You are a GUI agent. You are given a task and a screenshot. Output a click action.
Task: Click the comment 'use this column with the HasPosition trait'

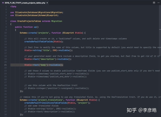[51, 85]
